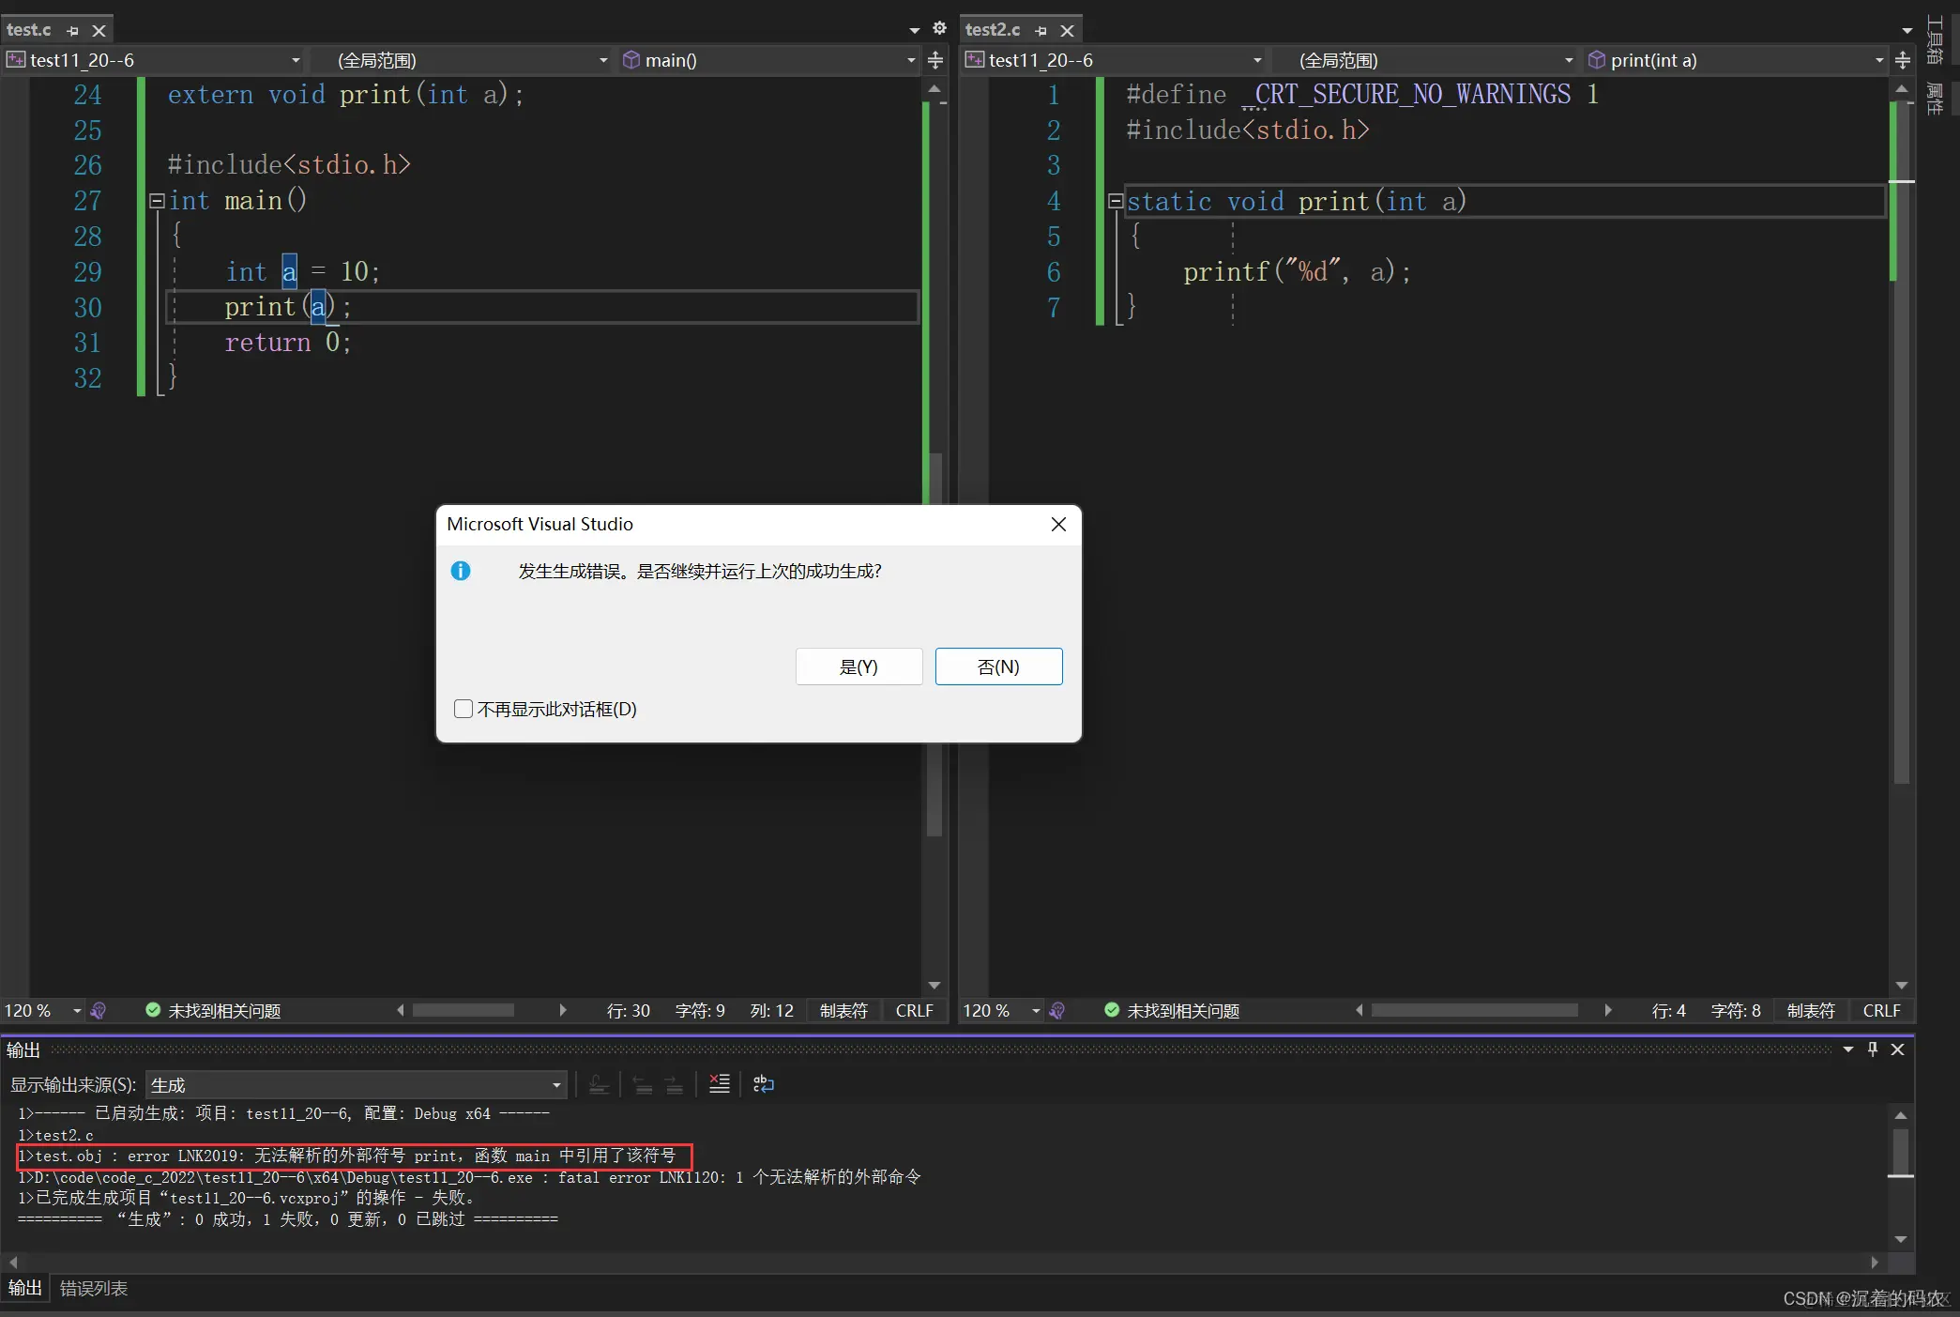Image resolution: width=1960 pixels, height=1317 pixels.
Task: Click the Clear All output icon
Action: pyautogui.click(x=719, y=1084)
